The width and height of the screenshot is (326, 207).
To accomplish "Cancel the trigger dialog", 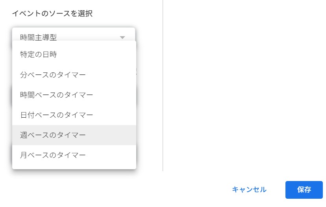I will coord(249,190).
